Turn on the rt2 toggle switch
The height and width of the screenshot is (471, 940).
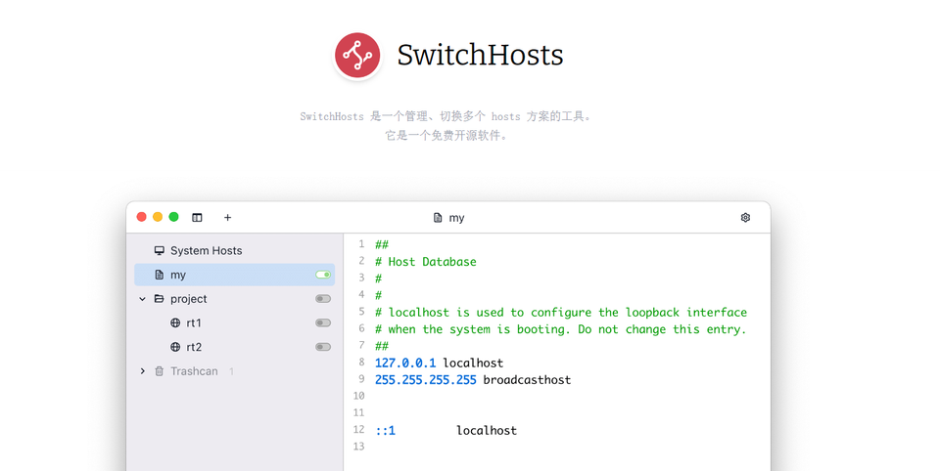[x=322, y=347]
